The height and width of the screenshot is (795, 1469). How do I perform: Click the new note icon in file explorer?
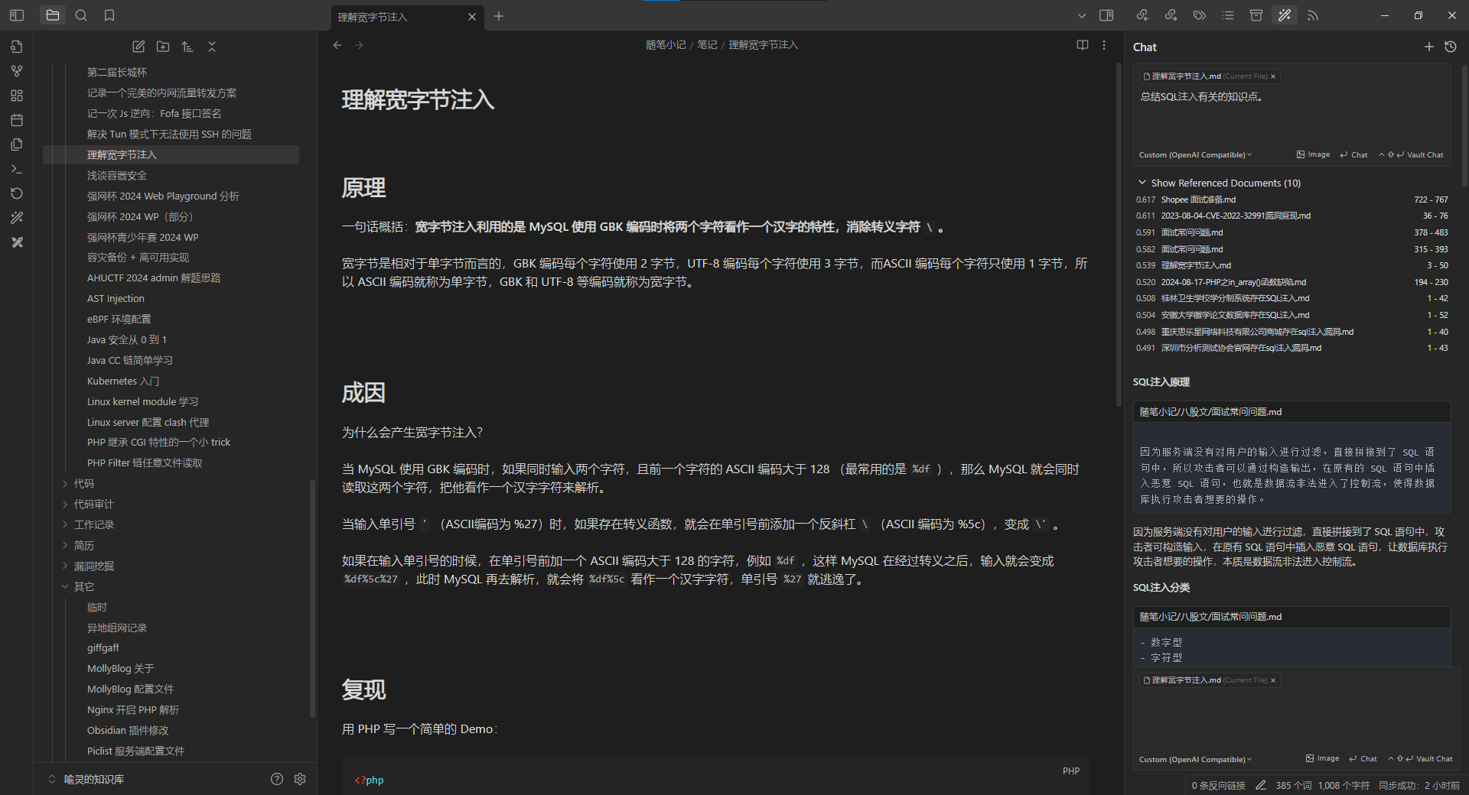[x=138, y=47]
